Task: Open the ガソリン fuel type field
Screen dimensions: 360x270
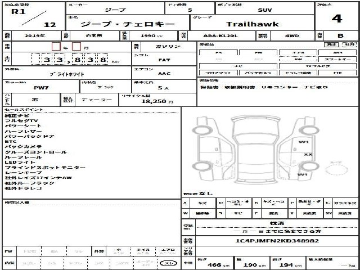Action: [169, 47]
